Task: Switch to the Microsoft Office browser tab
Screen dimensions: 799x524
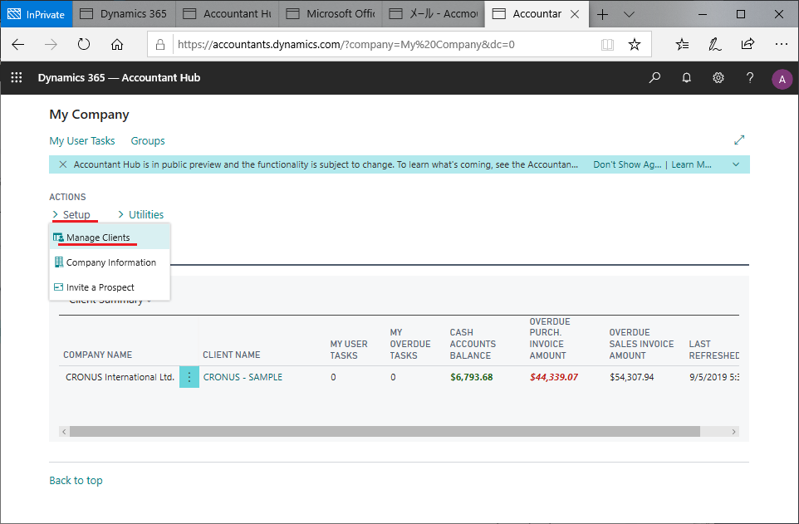Action: (x=331, y=14)
